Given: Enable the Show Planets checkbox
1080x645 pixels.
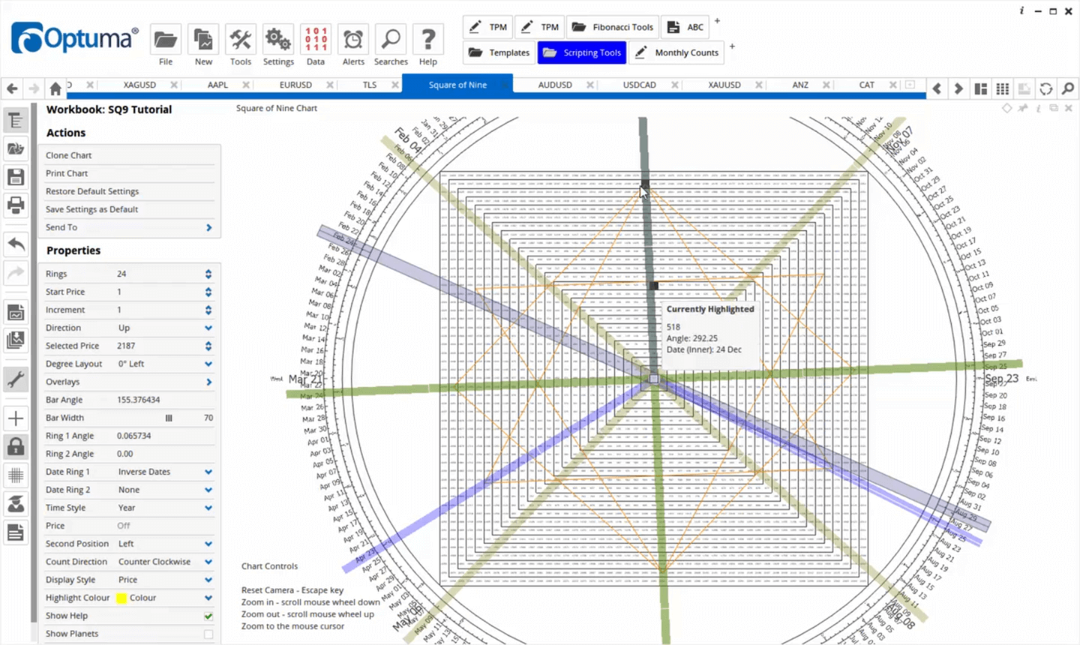Looking at the screenshot, I should click(208, 634).
